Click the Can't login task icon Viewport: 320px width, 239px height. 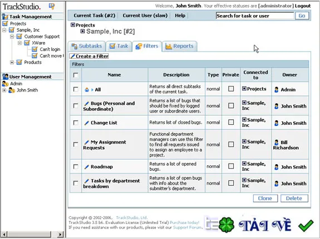click(x=35, y=49)
